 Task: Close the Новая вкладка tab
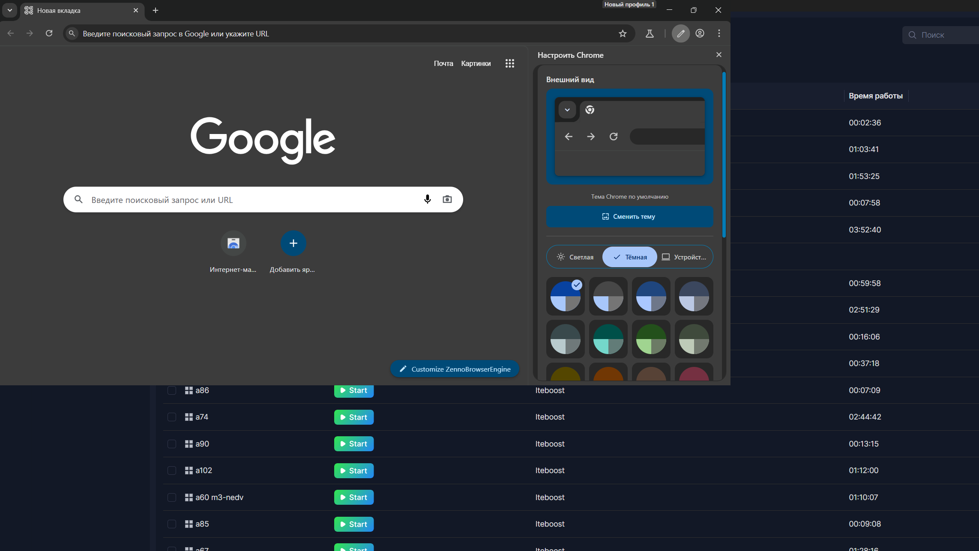[x=136, y=10]
